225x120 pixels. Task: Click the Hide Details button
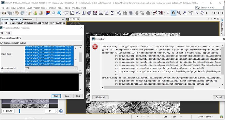point(100,97)
